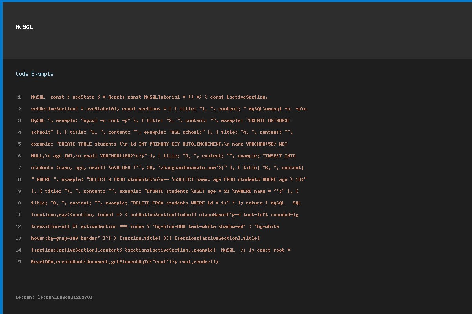Click line number 15 in code gutter

[x=18, y=262]
